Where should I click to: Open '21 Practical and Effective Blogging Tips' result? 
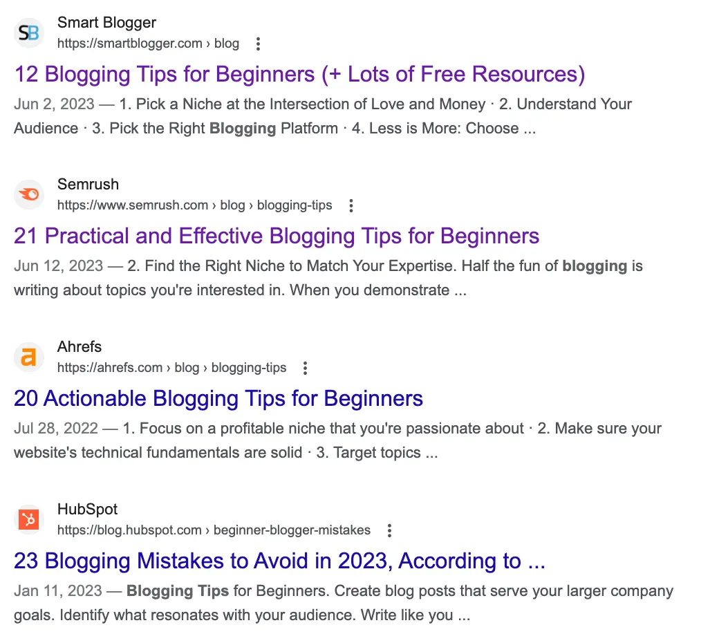click(277, 236)
